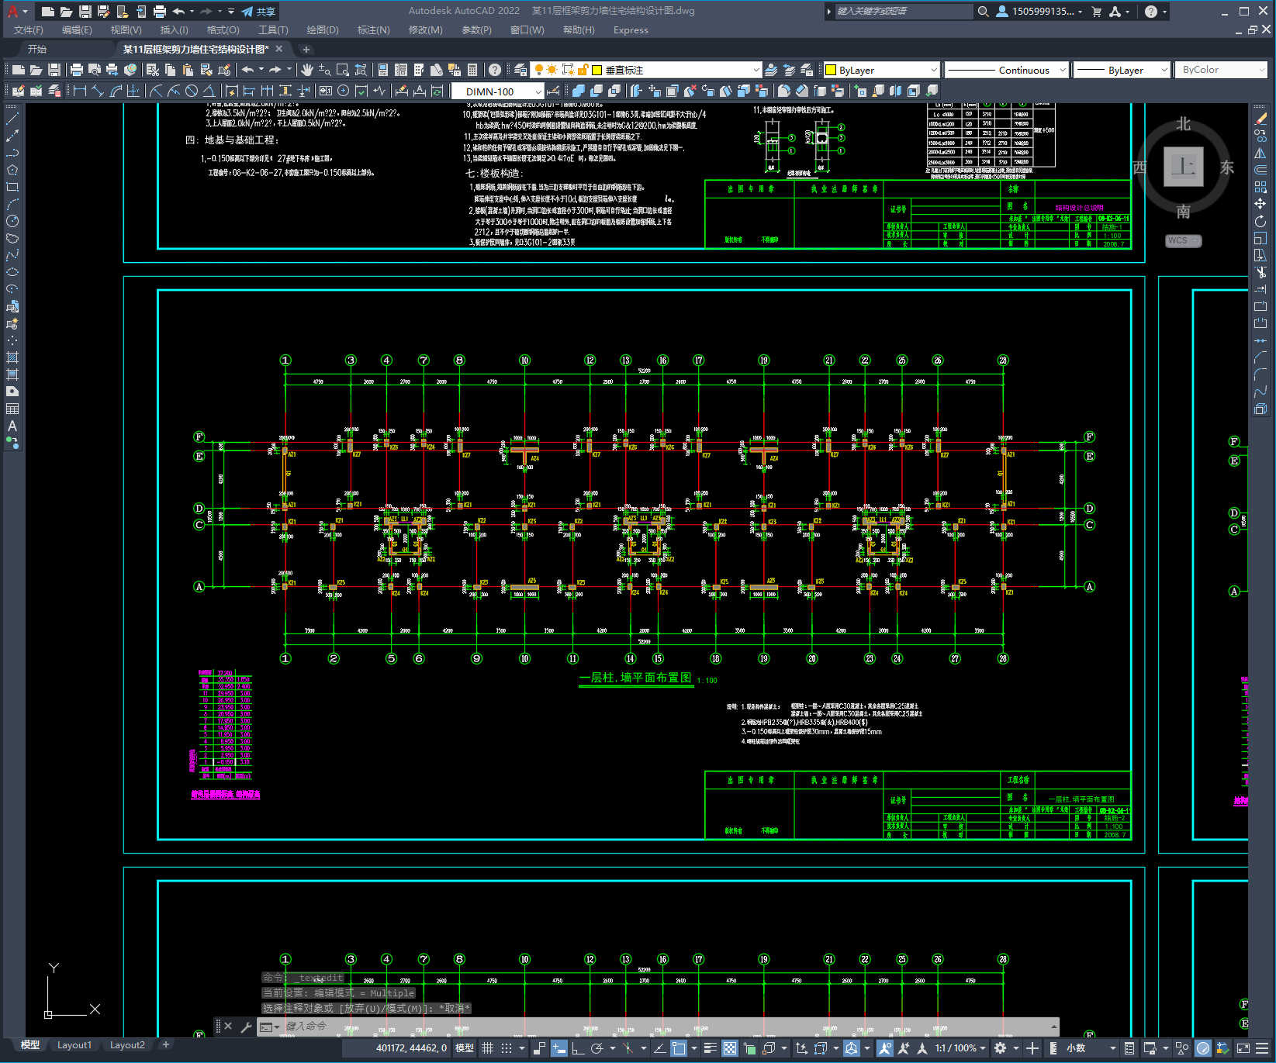Toggle grid display in status bar
Viewport: 1276px width, 1063px height.
tap(487, 1048)
